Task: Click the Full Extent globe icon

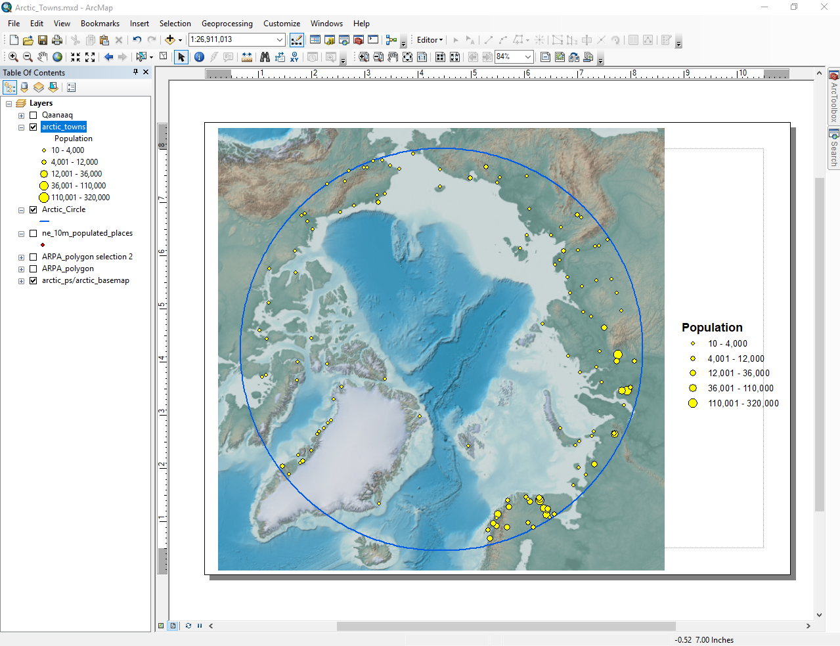Action: pos(58,57)
